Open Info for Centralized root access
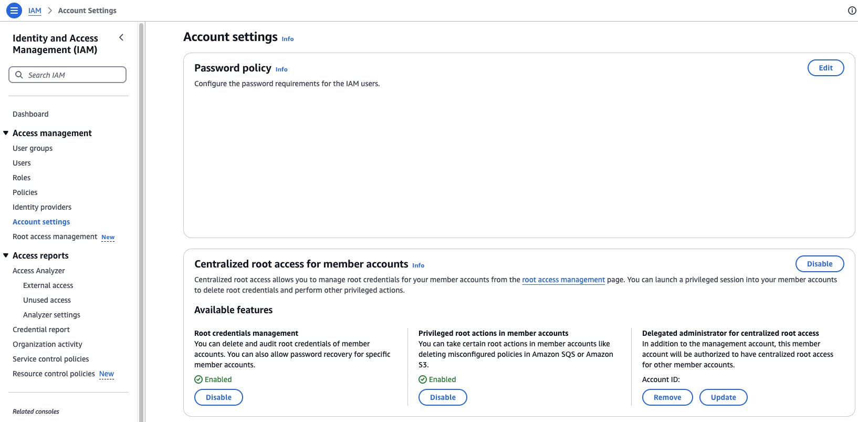The image size is (858, 422). point(418,265)
